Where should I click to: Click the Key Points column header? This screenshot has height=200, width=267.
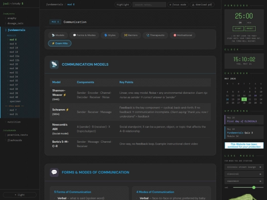click(x=126, y=82)
